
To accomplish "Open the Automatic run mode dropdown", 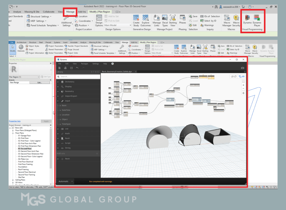I will tap(65, 181).
